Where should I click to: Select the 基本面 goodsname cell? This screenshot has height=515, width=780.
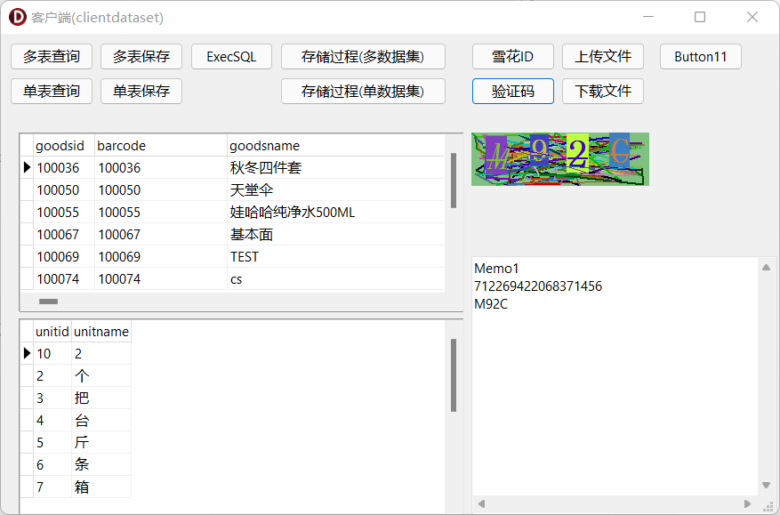[x=335, y=234]
